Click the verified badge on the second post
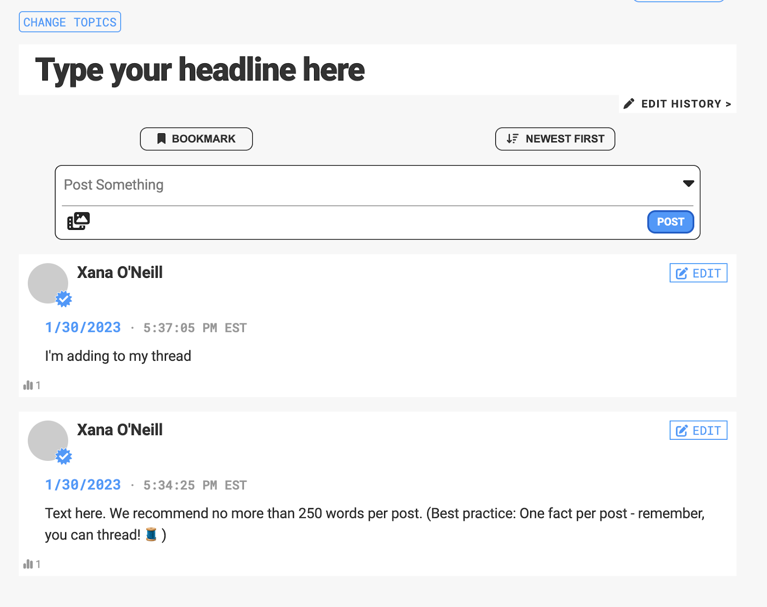Image resolution: width=767 pixels, height=607 pixels. (x=64, y=457)
